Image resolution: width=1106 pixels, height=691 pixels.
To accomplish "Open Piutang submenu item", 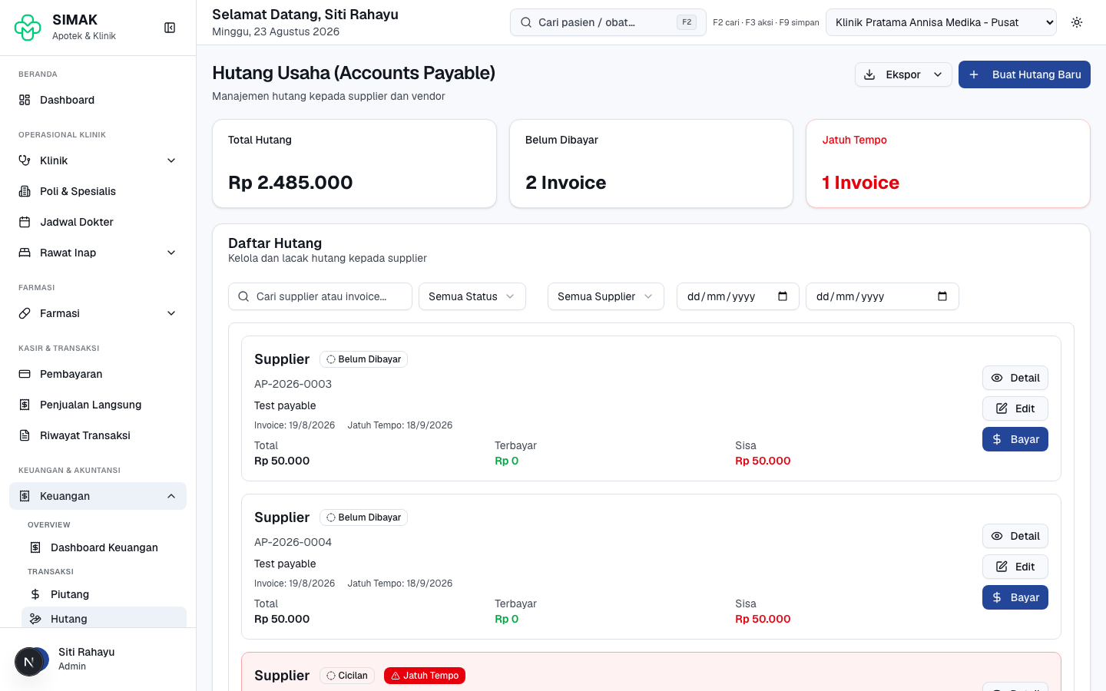I will (x=104, y=594).
